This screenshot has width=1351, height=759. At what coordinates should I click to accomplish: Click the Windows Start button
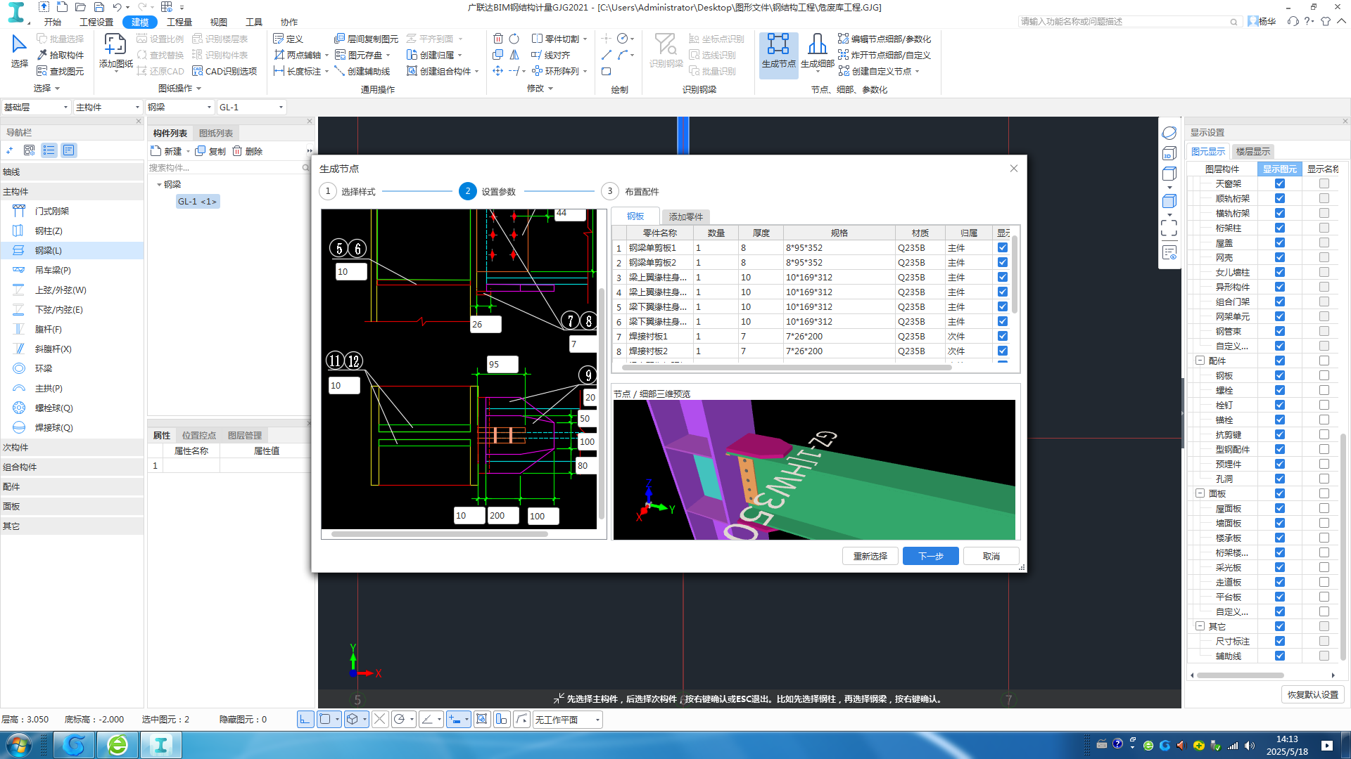[x=18, y=745]
